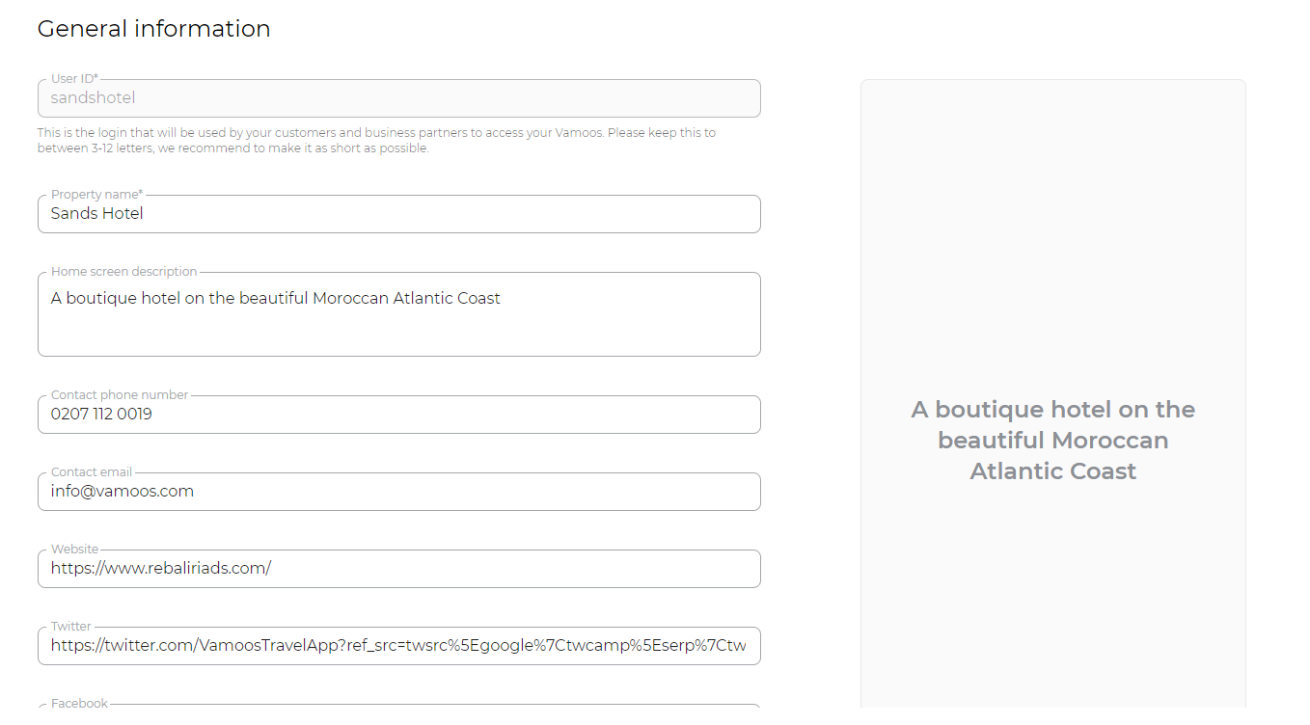Click the preview text "A boutique hotel on the"
The height and width of the screenshot is (725, 1310).
[1052, 410]
